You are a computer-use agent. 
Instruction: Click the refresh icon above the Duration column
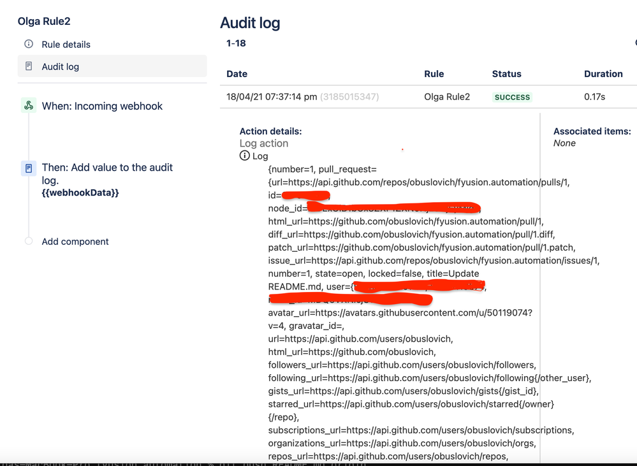pyautogui.click(x=634, y=42)
